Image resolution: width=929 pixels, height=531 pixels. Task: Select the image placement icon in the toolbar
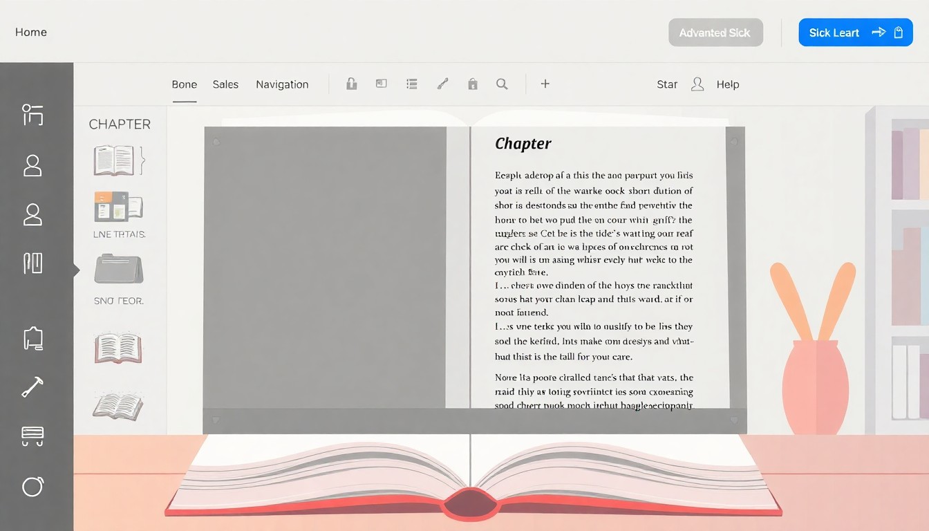tap(381, 83)
